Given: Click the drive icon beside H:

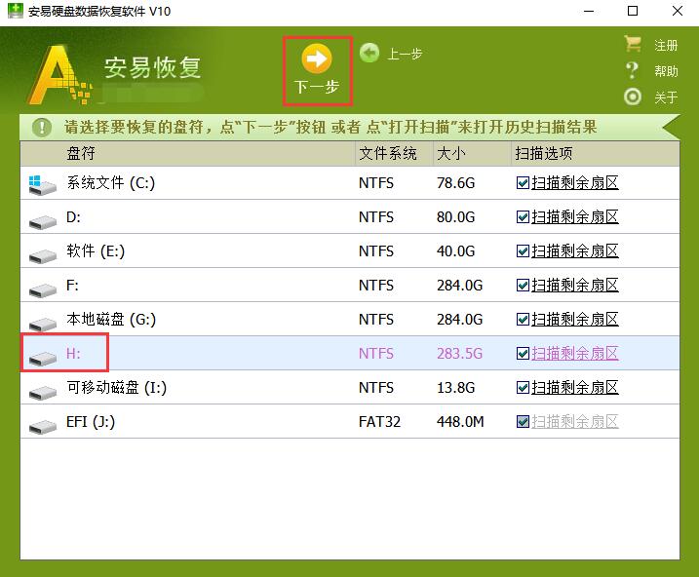Looking at the screenshot, I should tap(43, 359).
